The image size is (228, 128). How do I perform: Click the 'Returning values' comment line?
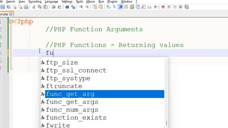pos(151,45)
